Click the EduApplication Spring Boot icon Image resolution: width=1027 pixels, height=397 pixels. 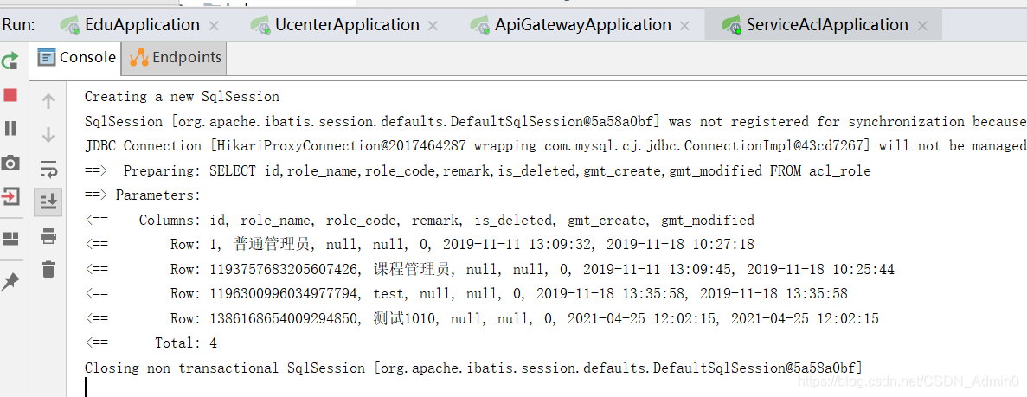click(x=68, y=26)
